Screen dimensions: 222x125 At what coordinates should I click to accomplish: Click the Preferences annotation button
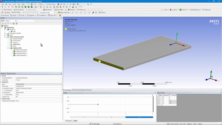[81, 10]
